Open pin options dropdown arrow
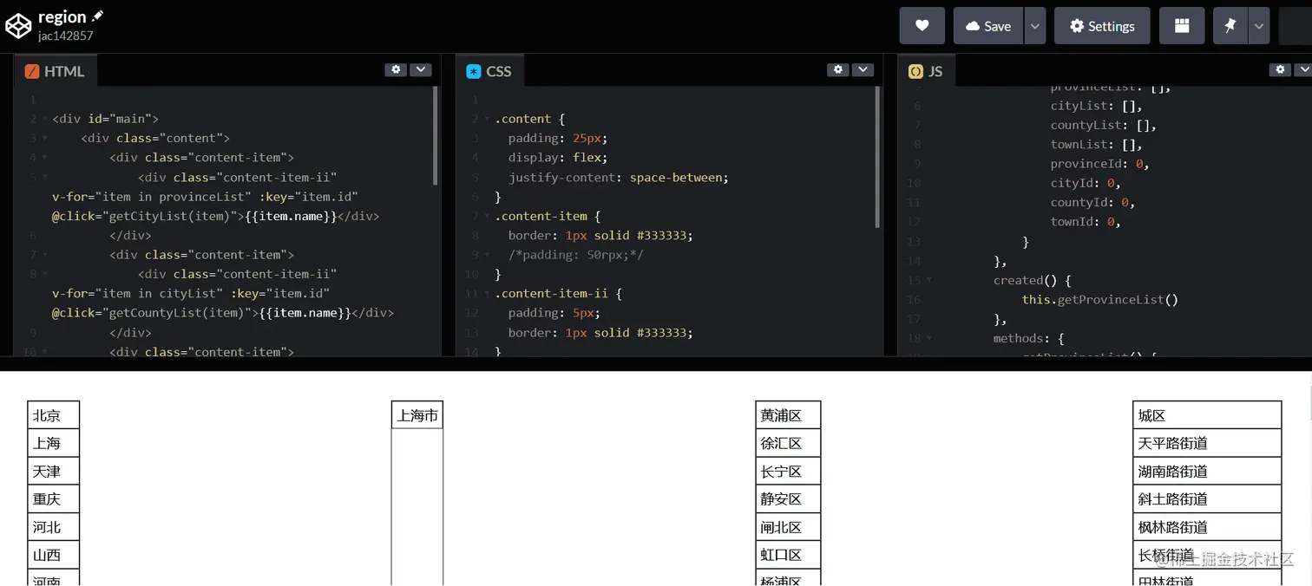The width and height of the screenshot is (1312, 586). click(x=1259, y=26)
